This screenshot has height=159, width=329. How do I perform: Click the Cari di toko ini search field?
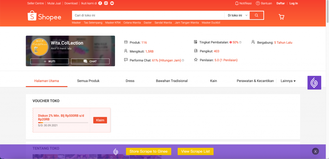(x=148, y=15)
